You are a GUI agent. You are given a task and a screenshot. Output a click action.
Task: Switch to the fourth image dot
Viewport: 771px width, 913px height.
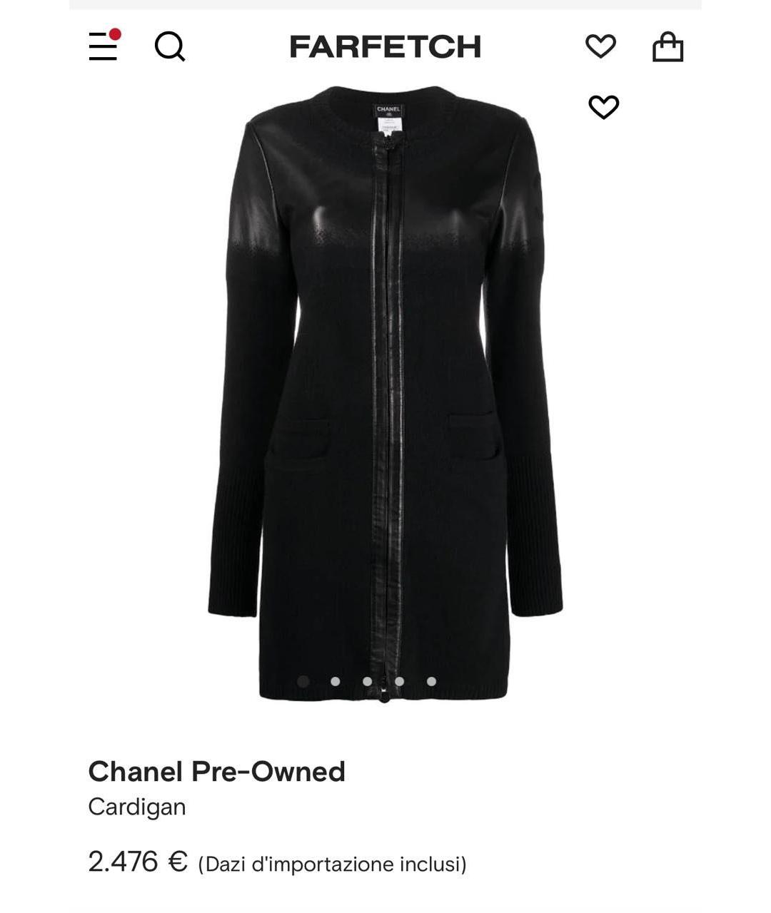click(x=400, y=681)
